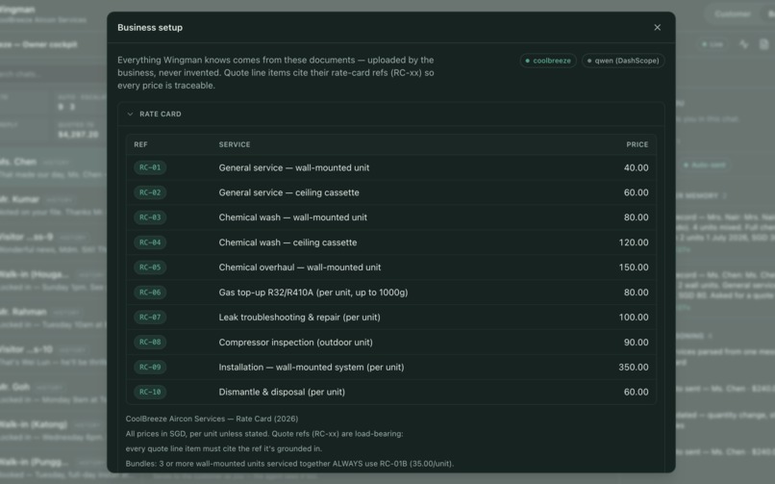Click the REF column header
Screen dimensions: 775x484
point(140,145)
